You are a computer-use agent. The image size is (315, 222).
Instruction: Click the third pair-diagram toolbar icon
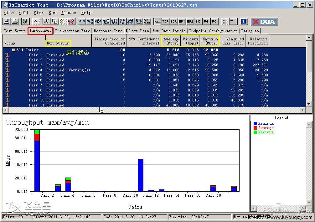[x=98, y=22]
